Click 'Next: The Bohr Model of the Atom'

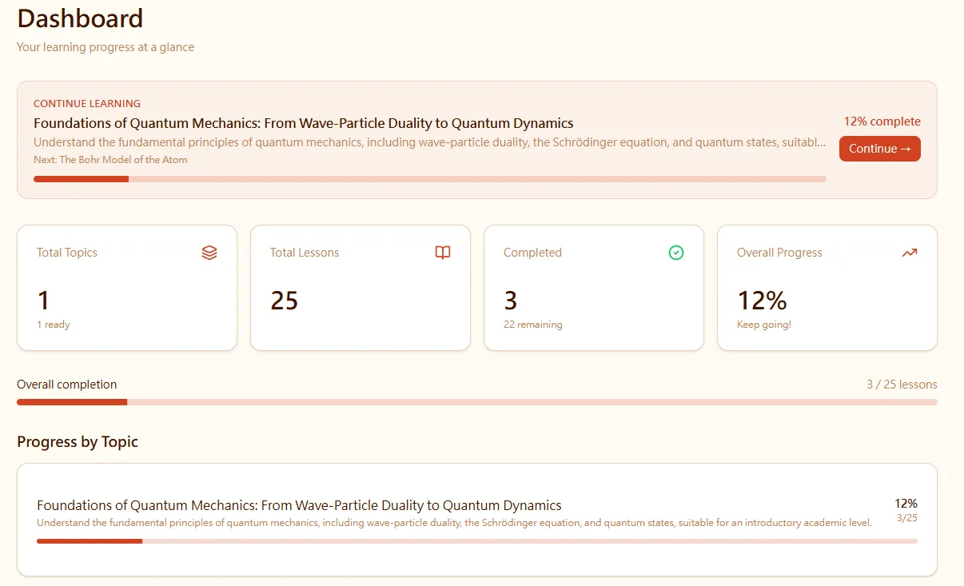(110, 159)
